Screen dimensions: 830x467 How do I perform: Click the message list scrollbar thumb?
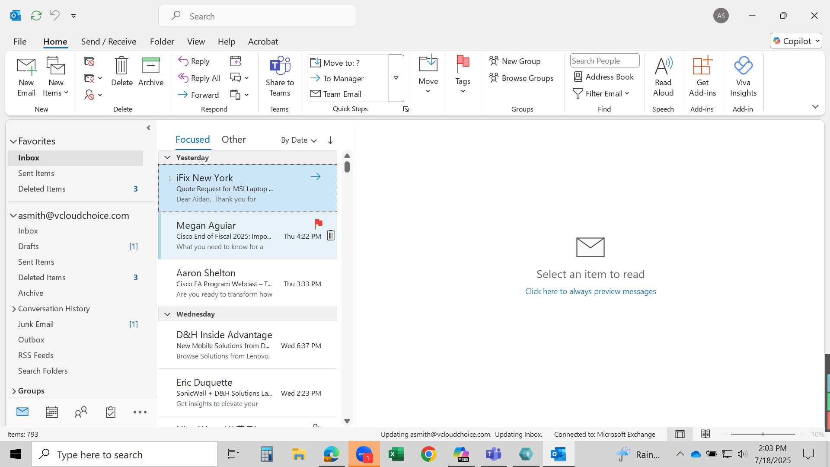click(x=347, y=166)
